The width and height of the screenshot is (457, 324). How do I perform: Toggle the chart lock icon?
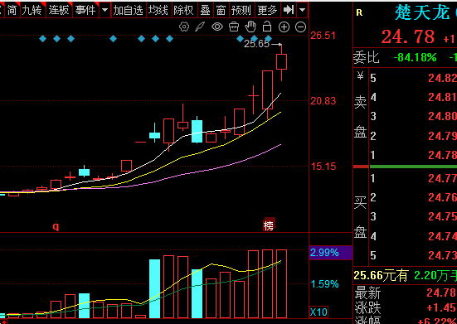tap(267, 27)
